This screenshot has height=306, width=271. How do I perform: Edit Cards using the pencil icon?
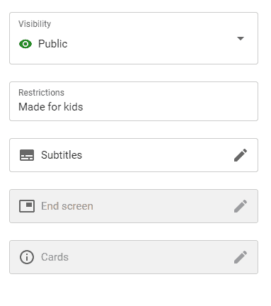pyautogui.click(x=241, y=257)
